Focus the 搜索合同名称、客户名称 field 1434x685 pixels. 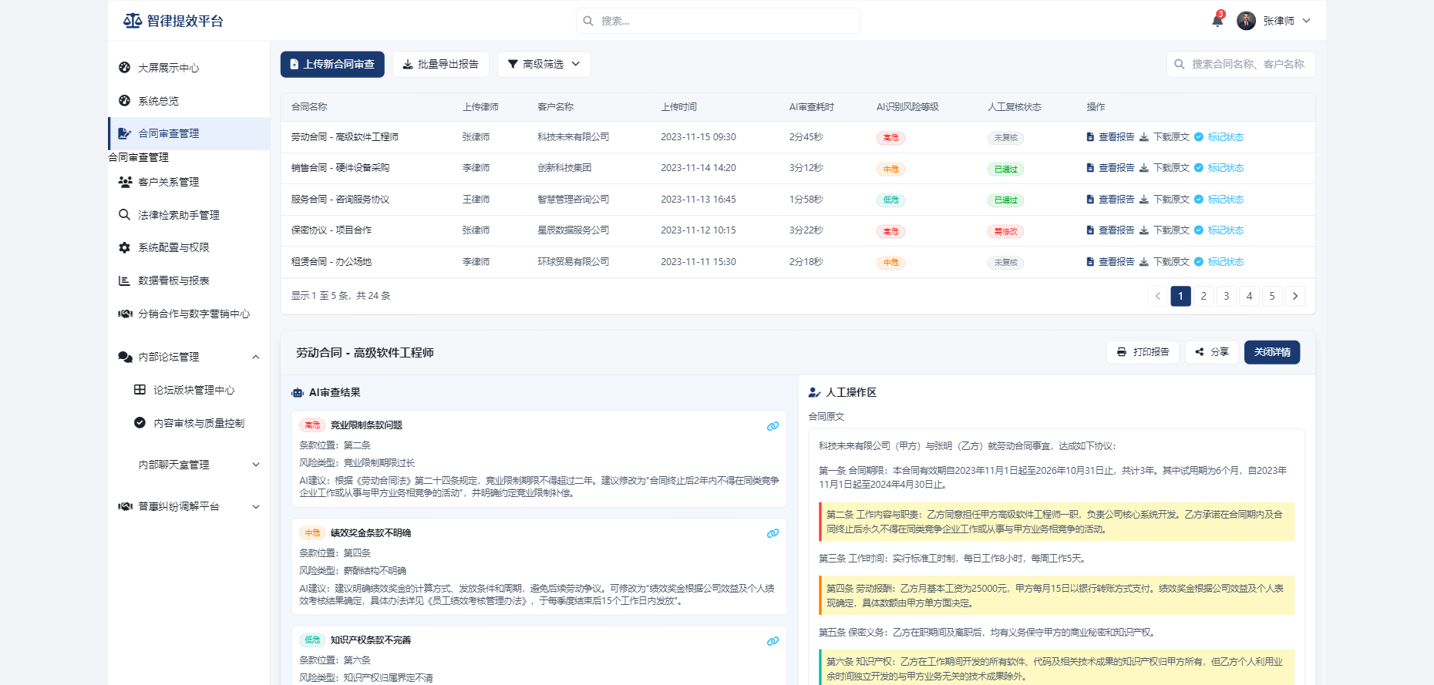pyautogui.click(x=1240, y=64)
